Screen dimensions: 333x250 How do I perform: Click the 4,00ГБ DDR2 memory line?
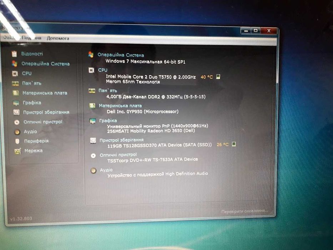point(156,97)
